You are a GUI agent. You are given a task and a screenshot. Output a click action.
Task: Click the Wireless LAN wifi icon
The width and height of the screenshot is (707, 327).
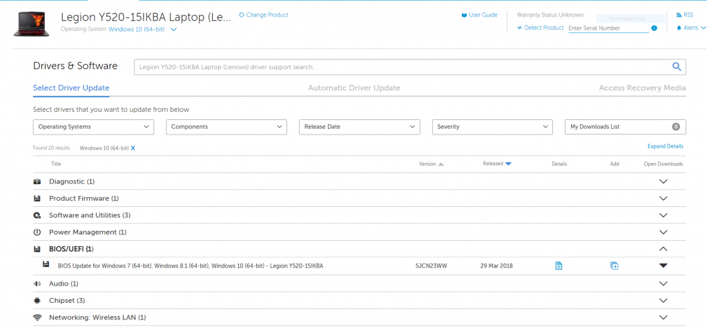[38, 317]
